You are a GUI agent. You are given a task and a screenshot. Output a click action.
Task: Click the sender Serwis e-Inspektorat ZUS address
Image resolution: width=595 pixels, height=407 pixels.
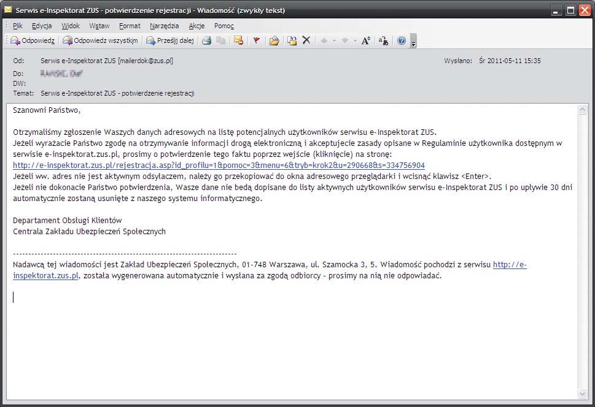[107, 61]
